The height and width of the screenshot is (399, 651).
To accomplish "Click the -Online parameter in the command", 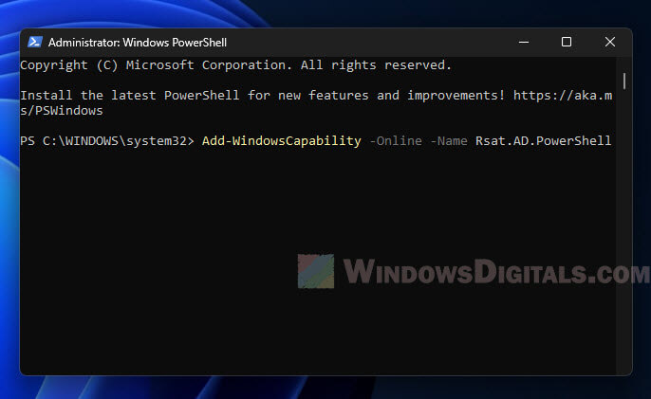I will click(x=396, y=141).
